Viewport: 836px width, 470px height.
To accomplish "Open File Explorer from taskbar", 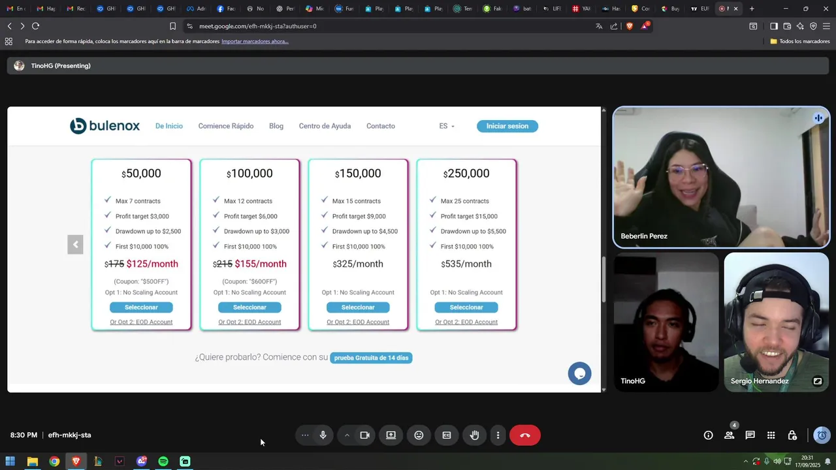I will coord(32,462).
